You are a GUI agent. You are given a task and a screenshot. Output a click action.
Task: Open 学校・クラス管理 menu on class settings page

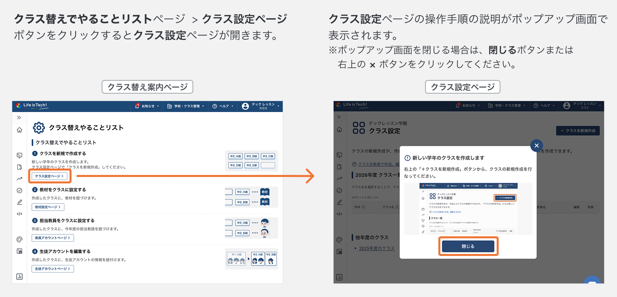coord(506,105)
